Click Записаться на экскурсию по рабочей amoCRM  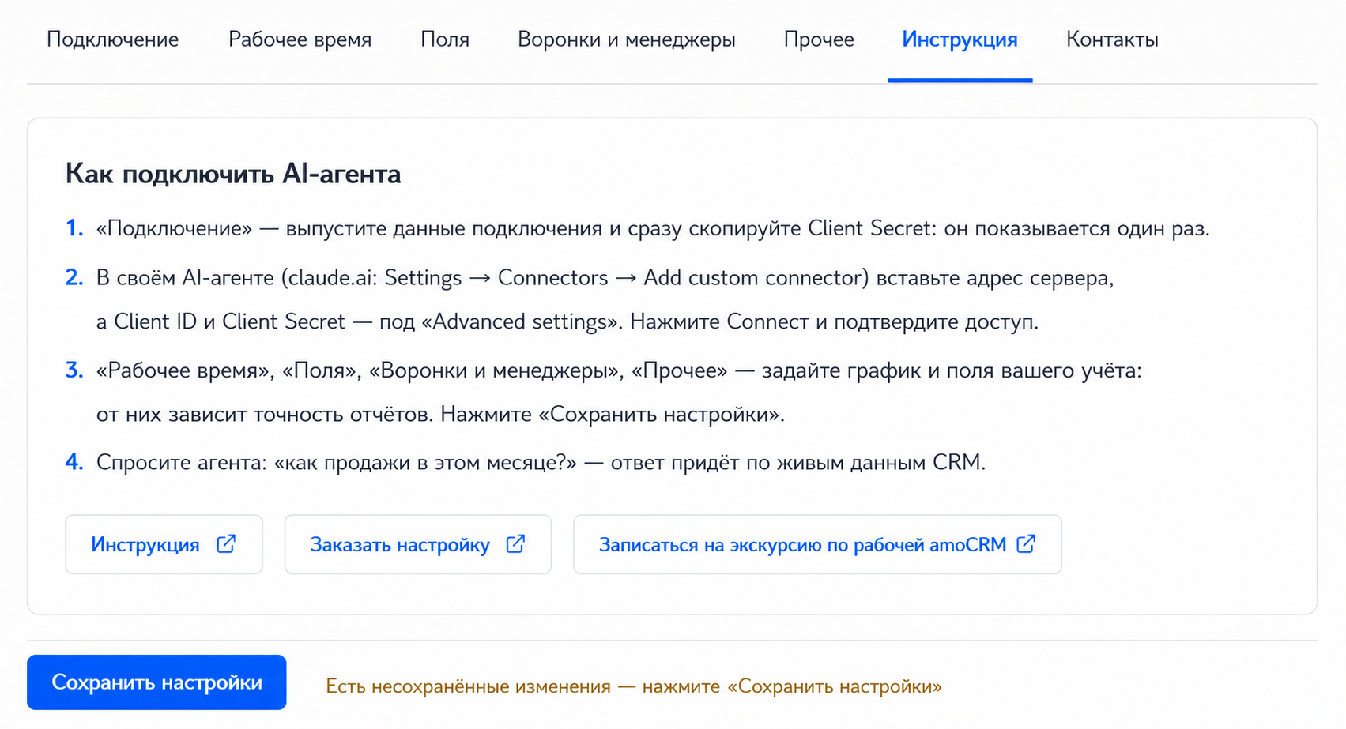[817, 544]
